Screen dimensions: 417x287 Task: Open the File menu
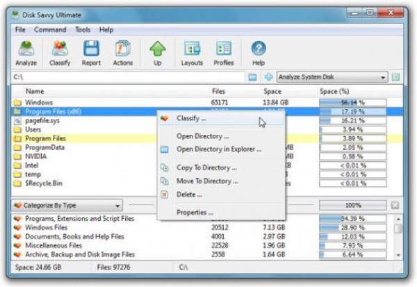pyautogui.click(x=20, y=29)
